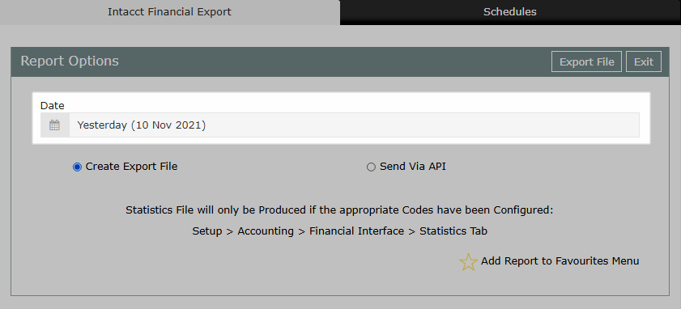Screen dimensions: 681x309
Task: Click the Report Options panel title
Action: [x=70, y=61]
